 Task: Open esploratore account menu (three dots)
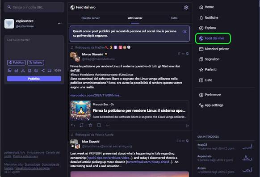pyautogui.click(x=60, y=24)
